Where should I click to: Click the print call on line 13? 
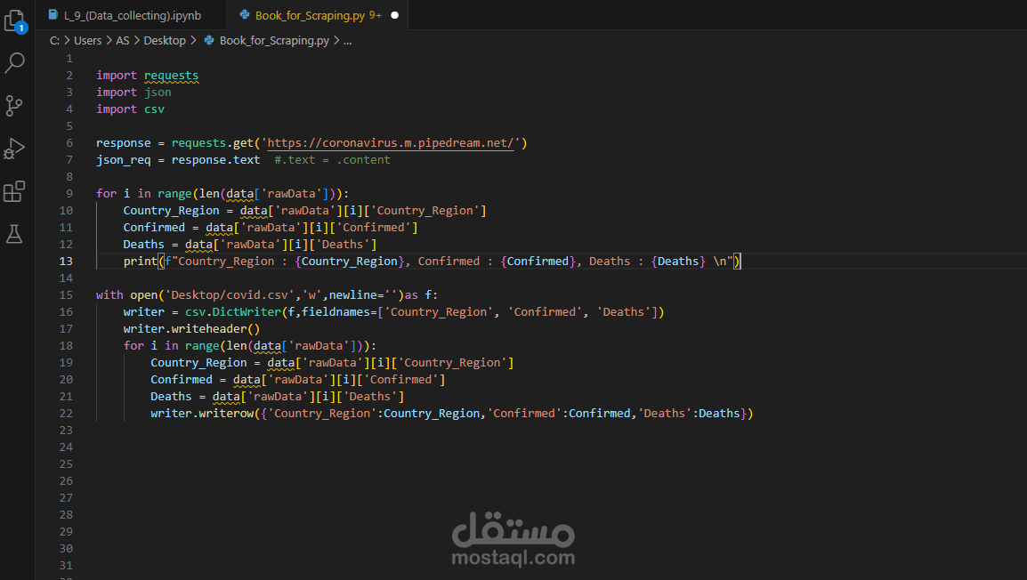point(140,262)
